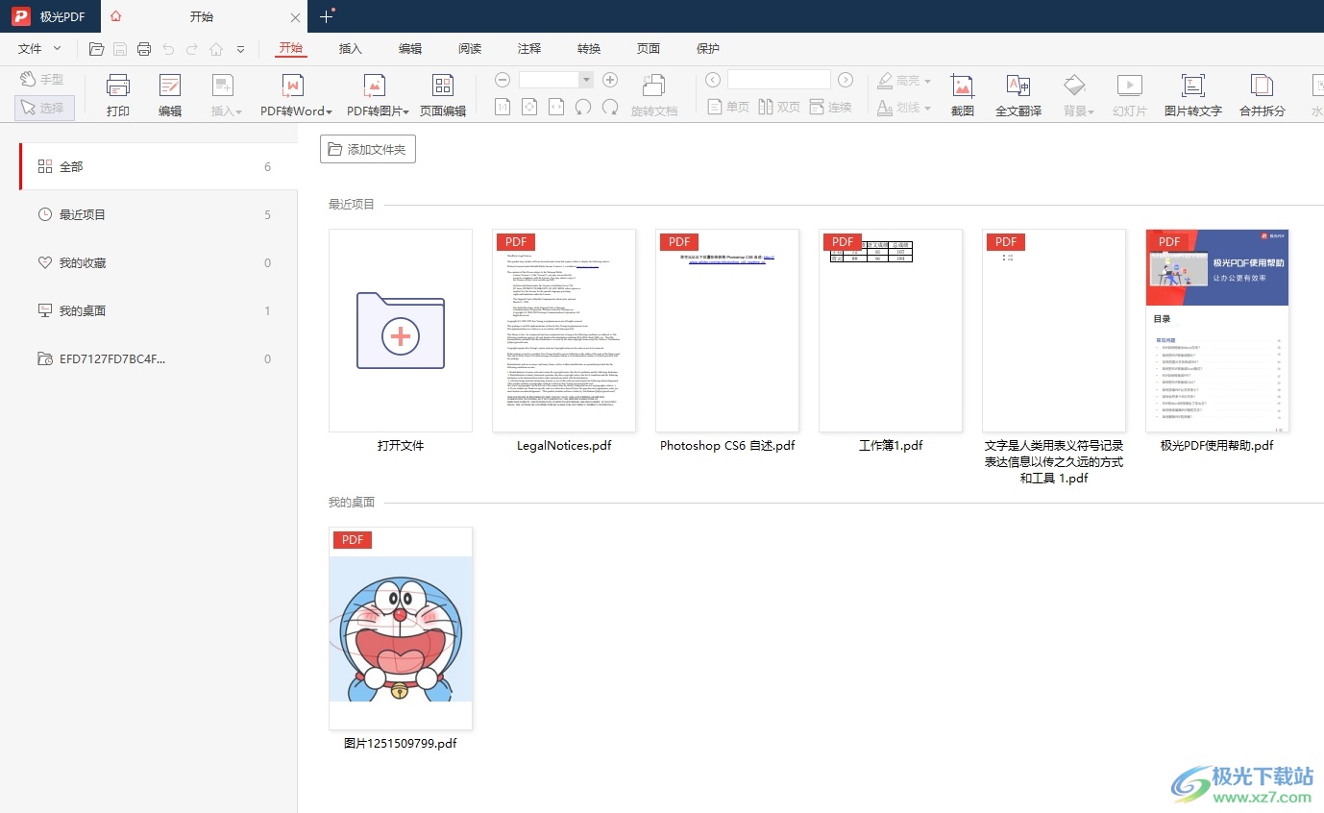
Task: Select the selection tool (选择)
Action: coord(44,108)
